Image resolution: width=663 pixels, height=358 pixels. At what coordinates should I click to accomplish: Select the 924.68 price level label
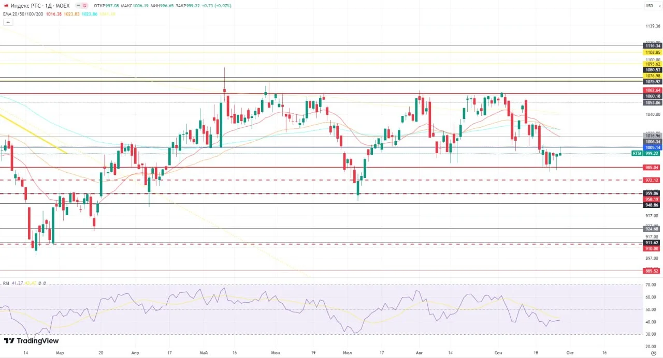(652, 229)
